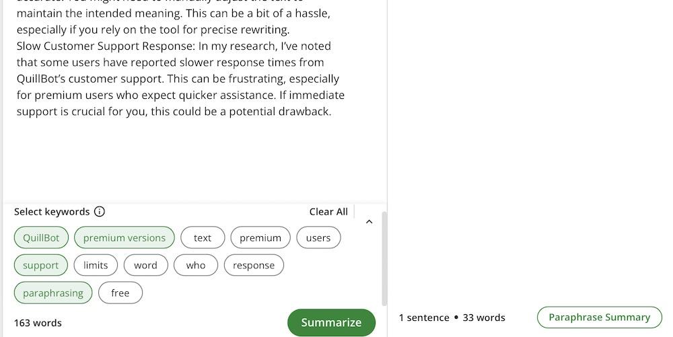Pick the word keyword chip
This screenshot has height=337, width=673.
point(145,265)
